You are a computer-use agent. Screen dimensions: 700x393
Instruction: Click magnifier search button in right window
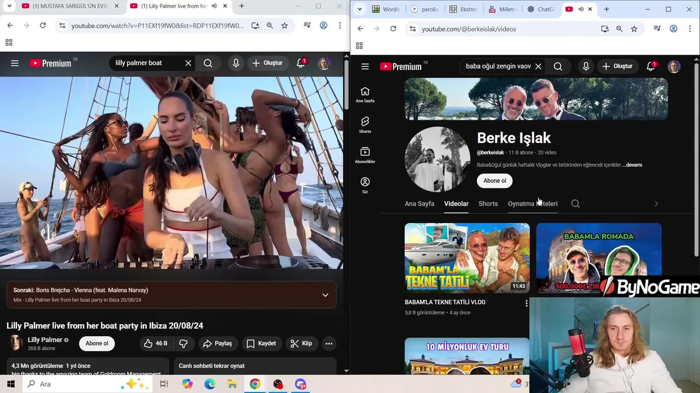(x=558, y=67)
